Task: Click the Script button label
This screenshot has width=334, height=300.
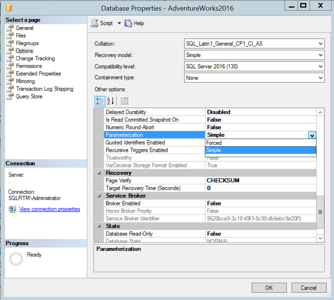Action: [106, 23]
